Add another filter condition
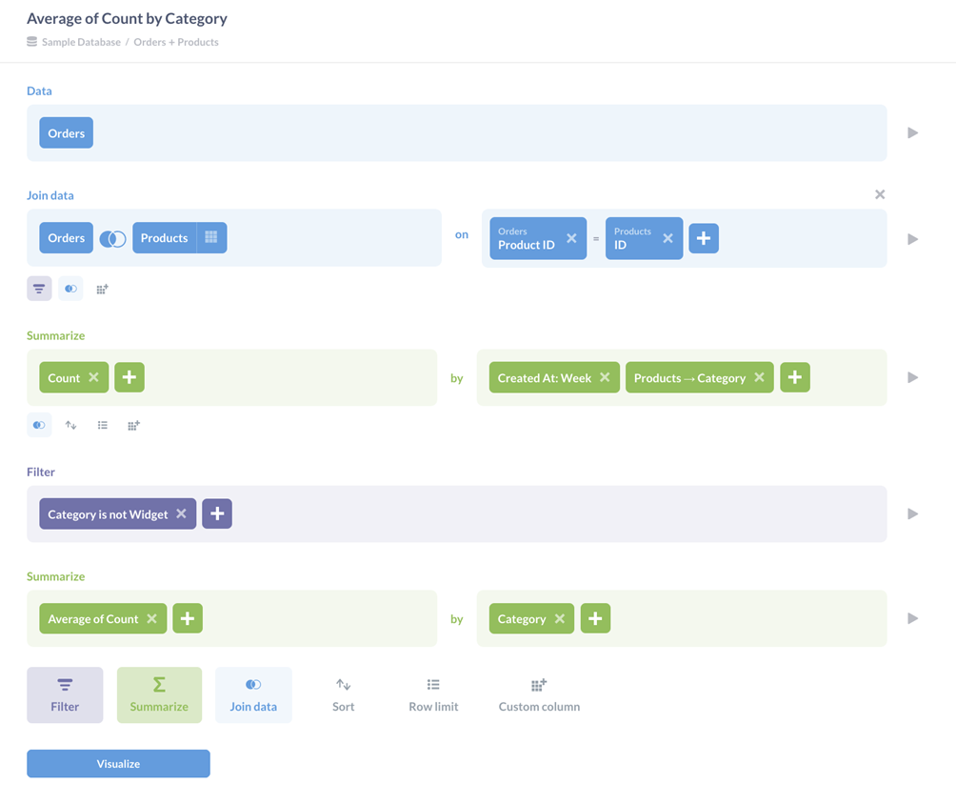The image size is (956, 804). 217,513
